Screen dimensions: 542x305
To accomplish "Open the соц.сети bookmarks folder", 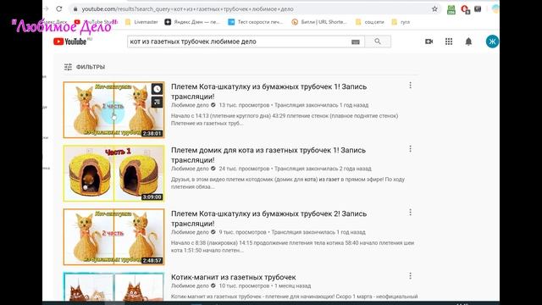I will pyautogui.click(x=369, y=22).
